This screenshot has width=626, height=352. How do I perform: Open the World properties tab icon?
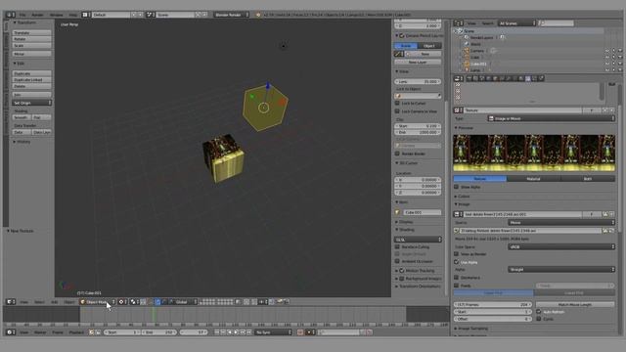489,78
